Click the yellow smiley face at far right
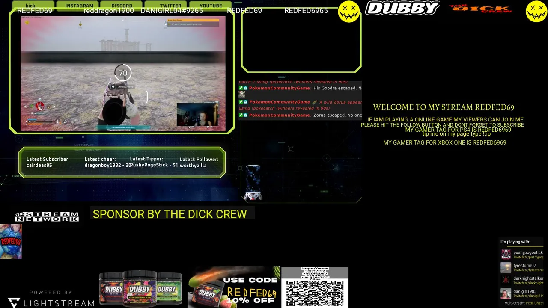 (536, 12)
